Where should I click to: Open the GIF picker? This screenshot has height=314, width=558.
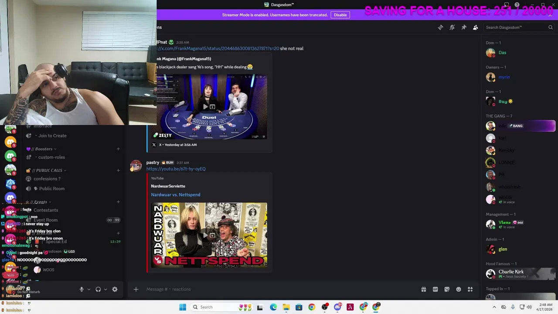435,289
